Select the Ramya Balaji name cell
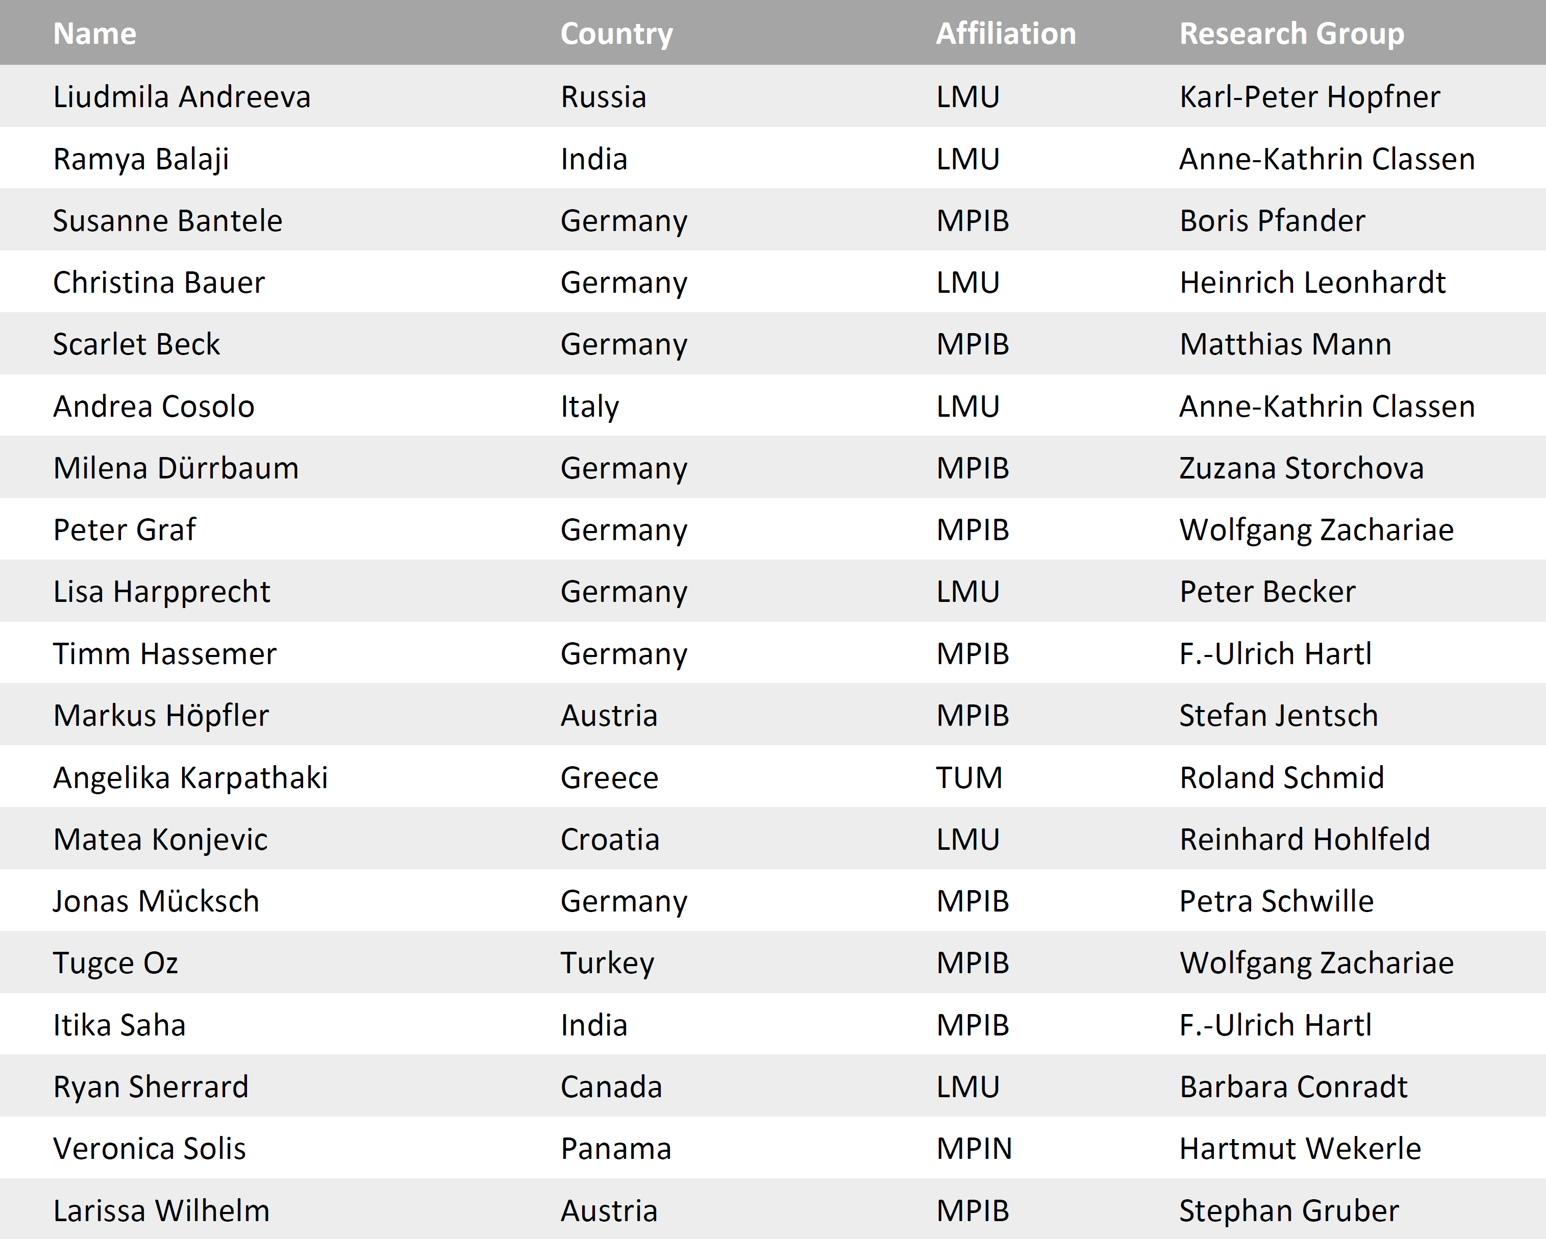 point(140,159)
